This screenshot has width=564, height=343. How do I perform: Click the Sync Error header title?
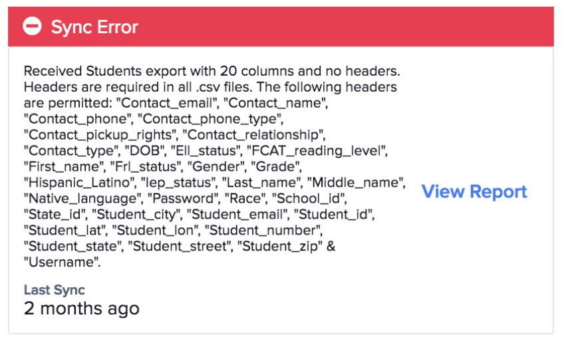click(x=94, y=27)
